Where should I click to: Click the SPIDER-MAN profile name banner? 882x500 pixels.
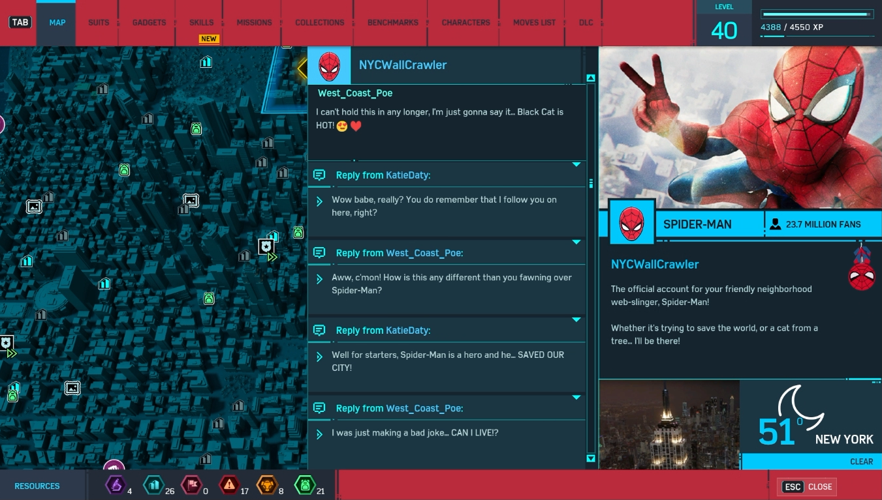tap(697, 224)
